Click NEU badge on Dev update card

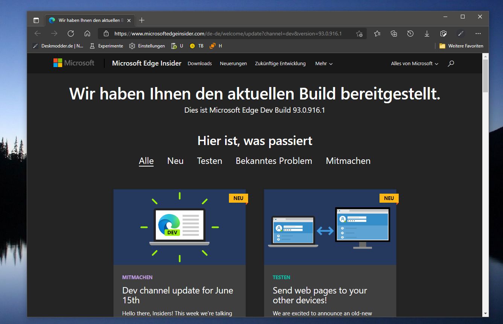(238, 198)
